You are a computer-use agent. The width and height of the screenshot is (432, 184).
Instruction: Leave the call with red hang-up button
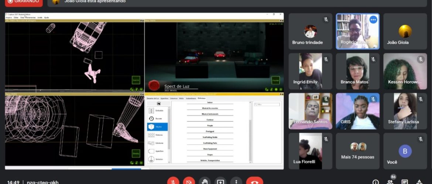click(254, 181)
